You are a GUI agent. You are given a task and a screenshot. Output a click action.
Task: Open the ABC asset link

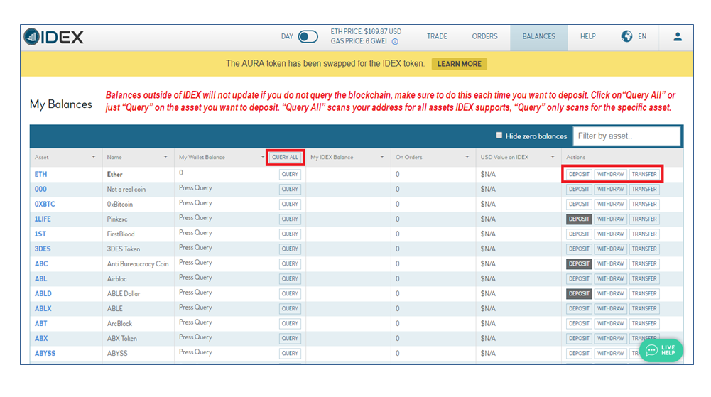tap(41, 263)
